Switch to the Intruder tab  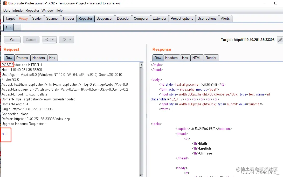(68, 18)
